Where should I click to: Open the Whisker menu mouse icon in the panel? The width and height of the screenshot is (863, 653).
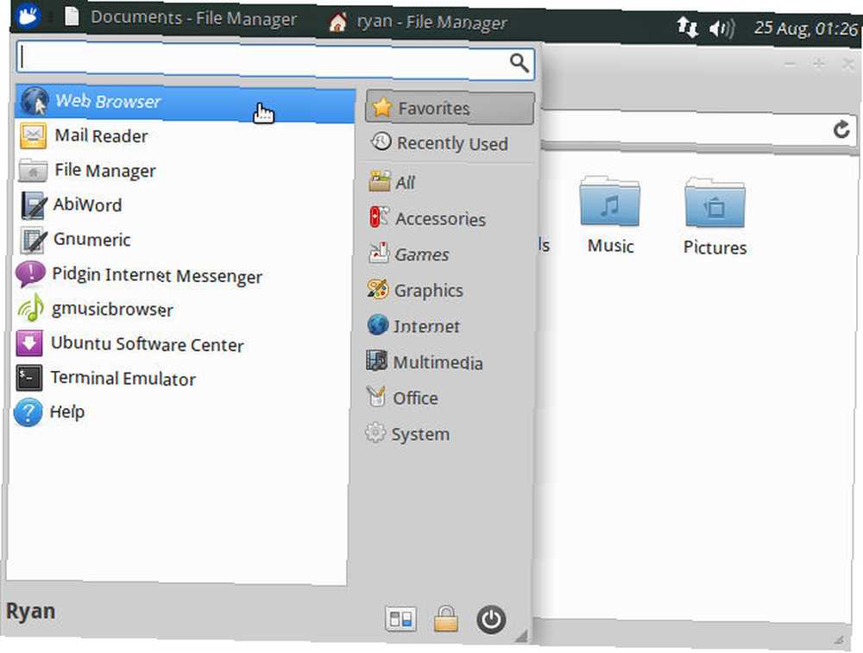tap(28, 15)
